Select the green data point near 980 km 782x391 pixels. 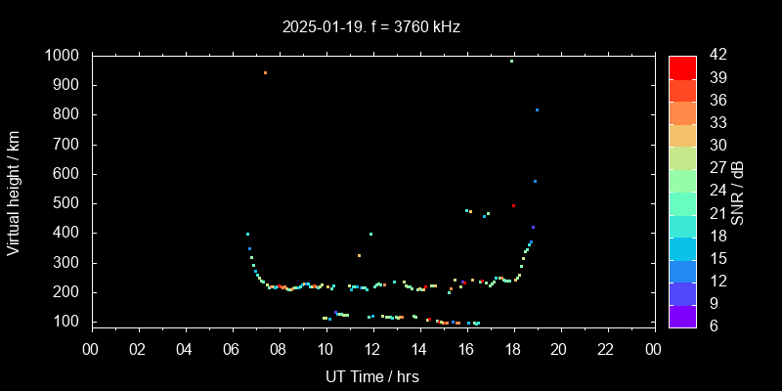click(511, 62)
